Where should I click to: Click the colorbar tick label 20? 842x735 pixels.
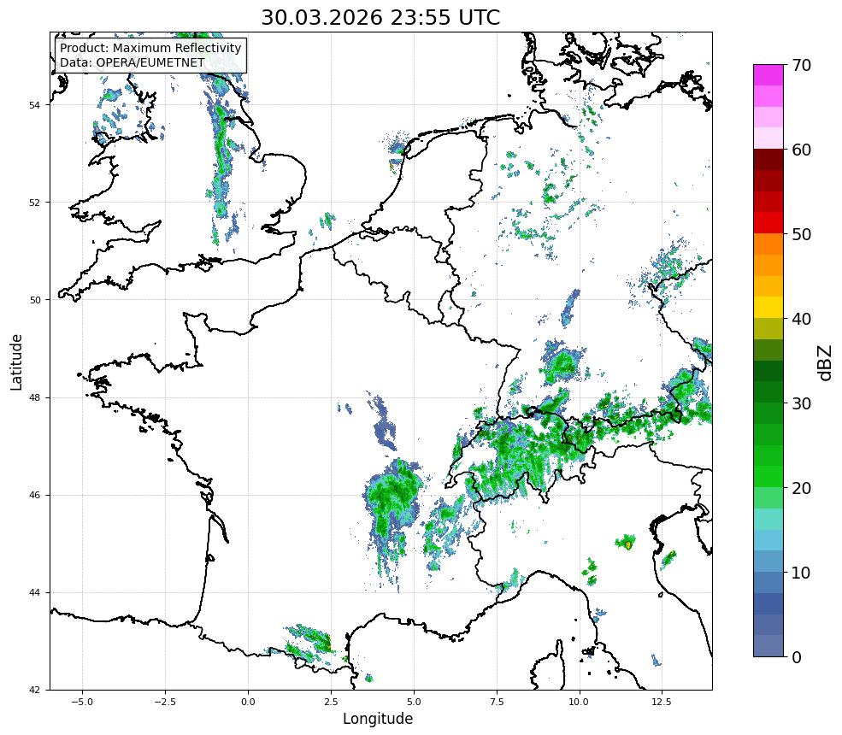coord(801,488)
